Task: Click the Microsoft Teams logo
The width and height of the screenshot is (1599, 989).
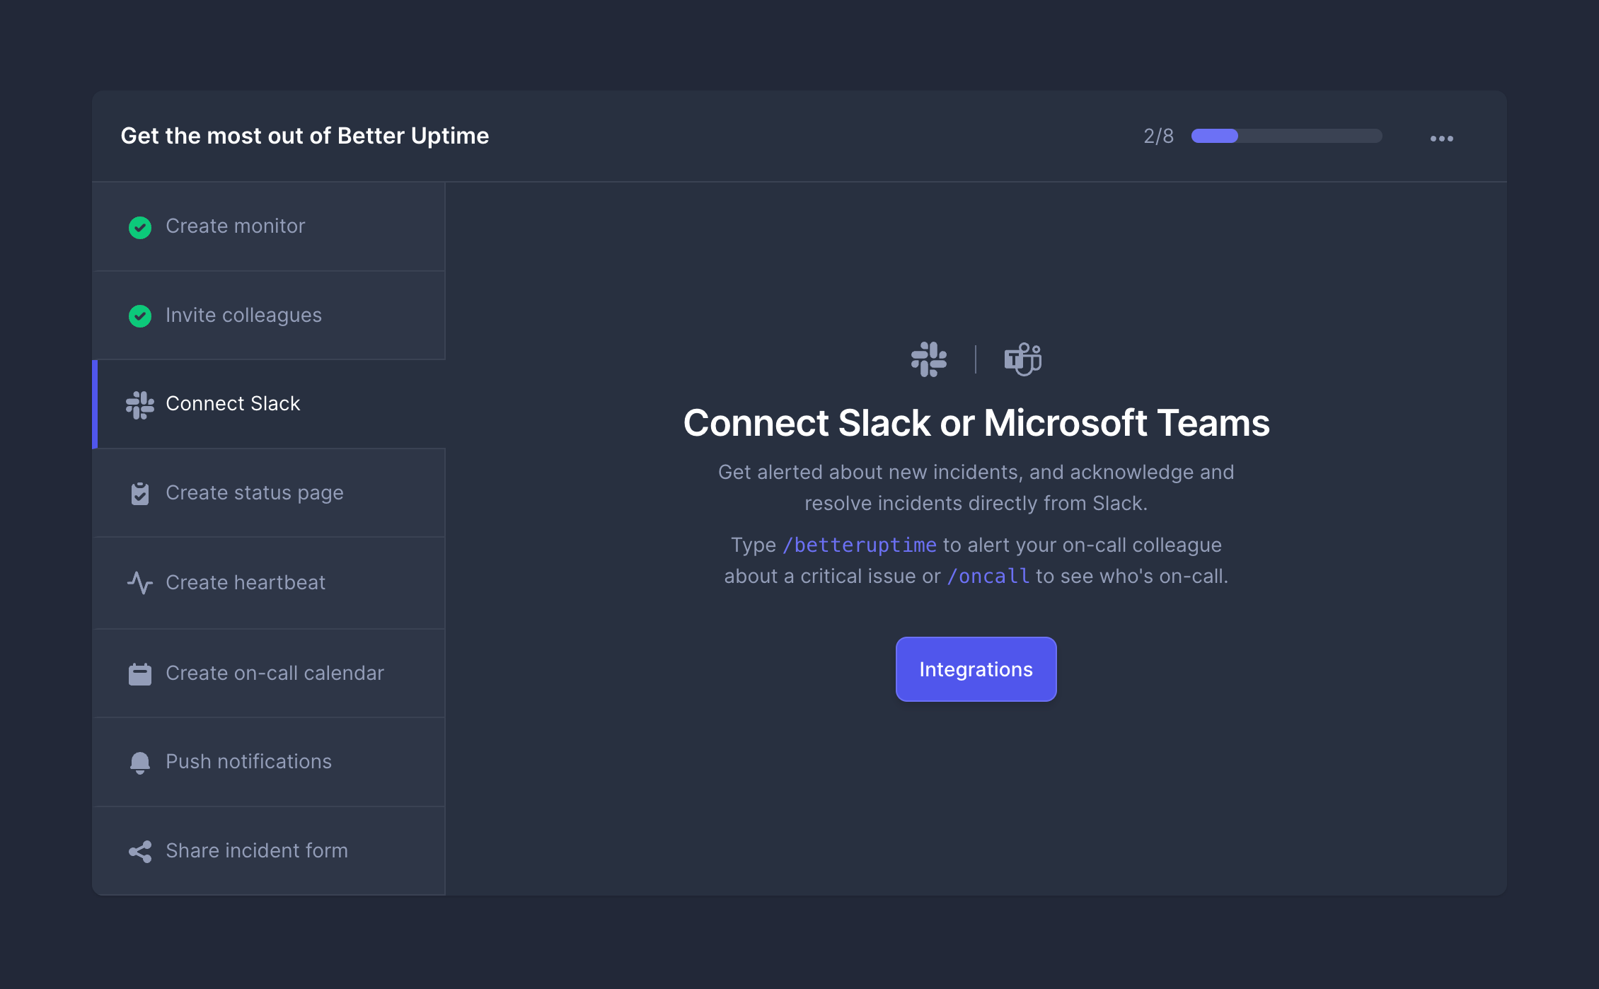Action: coord(1022,359)
